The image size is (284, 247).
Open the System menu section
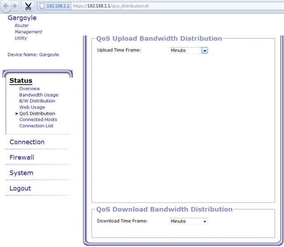coord(21,173)
